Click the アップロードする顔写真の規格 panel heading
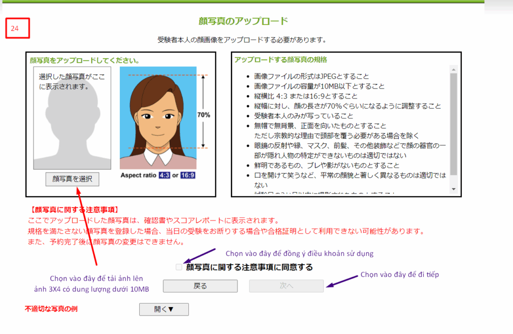This screenshot has width=513, height=334. (x=281, y=59)
